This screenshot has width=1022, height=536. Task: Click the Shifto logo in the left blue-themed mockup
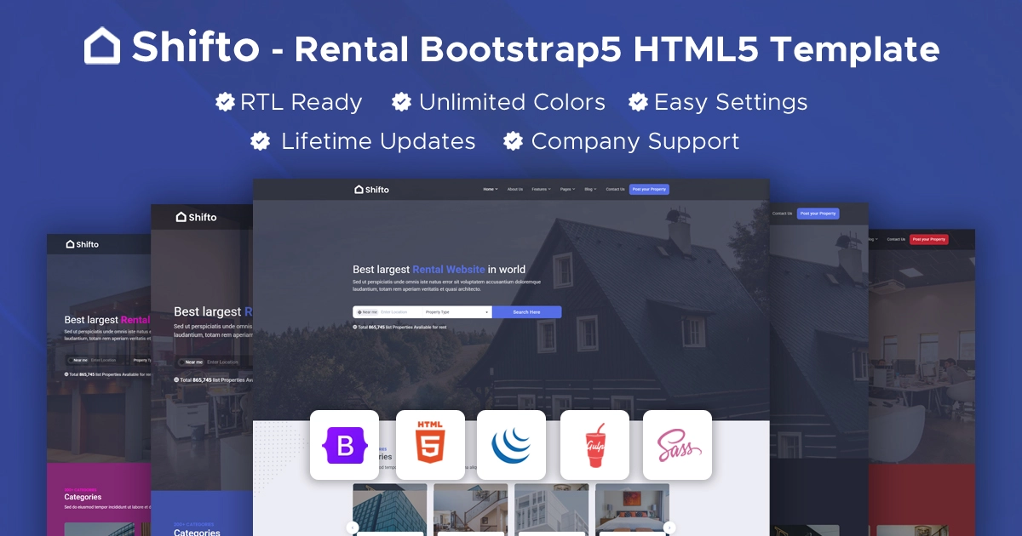click(x=196, y=217)
